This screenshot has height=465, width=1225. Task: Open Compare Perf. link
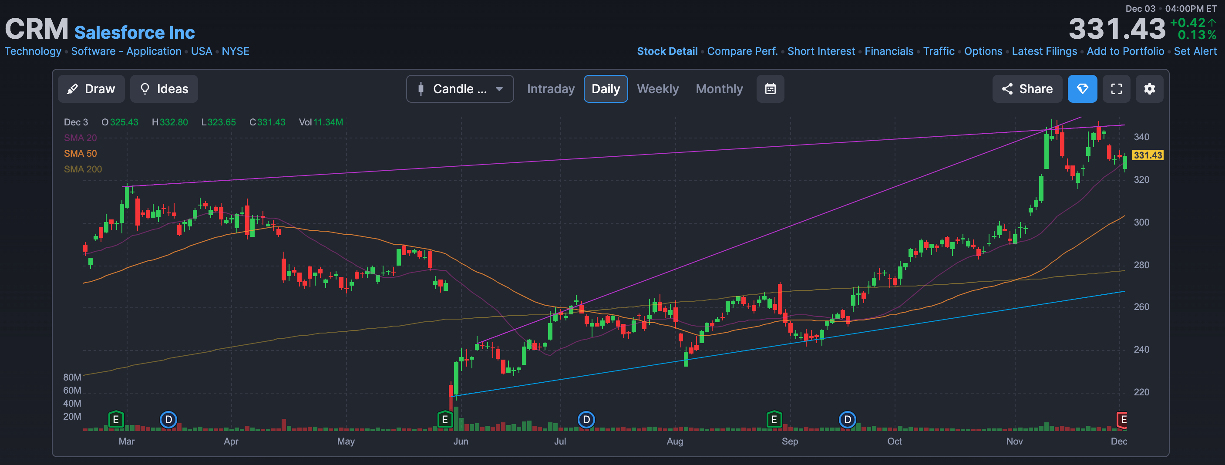click(x=742, y=51)
